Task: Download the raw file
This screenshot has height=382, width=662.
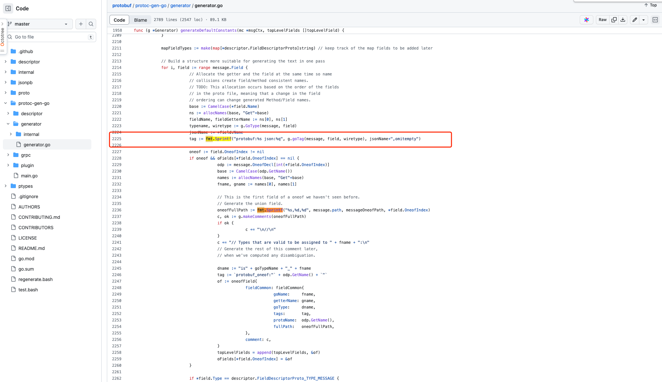Action: [x=623, y=20]
